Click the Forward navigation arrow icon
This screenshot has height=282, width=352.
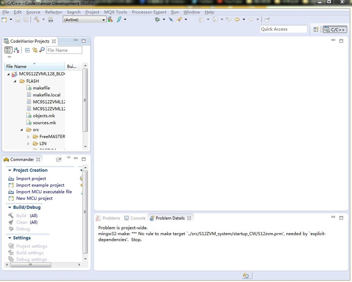251,19
